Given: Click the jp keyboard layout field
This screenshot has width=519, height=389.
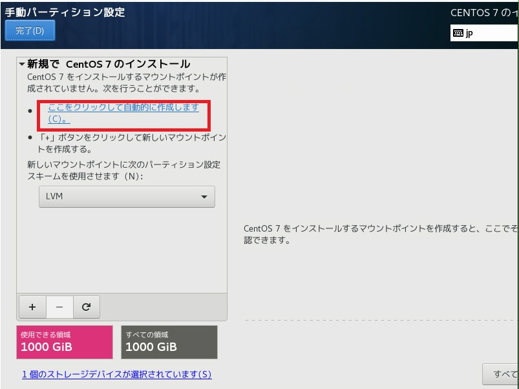Looking at the screenshot, I should pyautogui.click(x=484, y=33).
